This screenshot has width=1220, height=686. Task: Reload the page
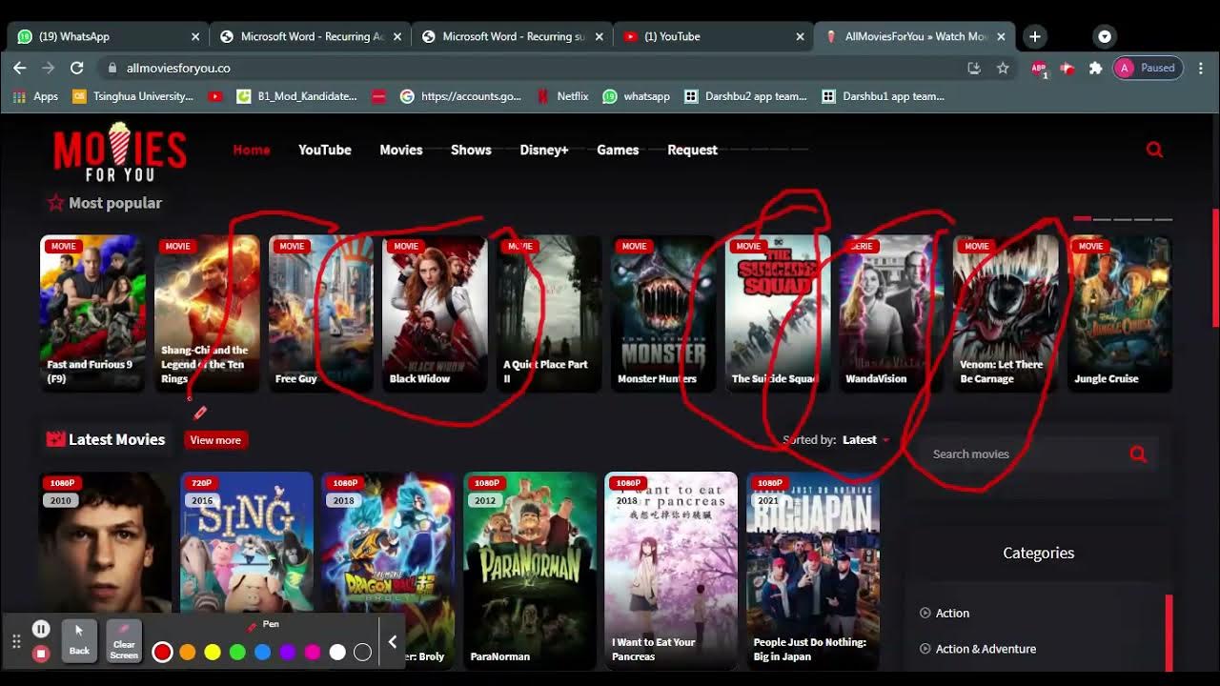(77, 69)
